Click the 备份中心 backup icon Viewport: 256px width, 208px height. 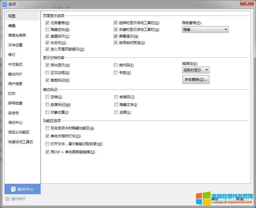[13, 189]
